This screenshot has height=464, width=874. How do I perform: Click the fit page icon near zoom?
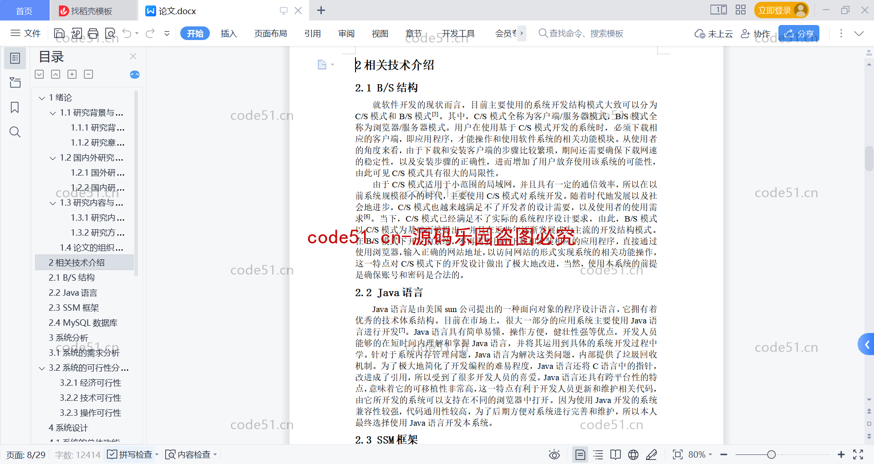tap(678, 454)
